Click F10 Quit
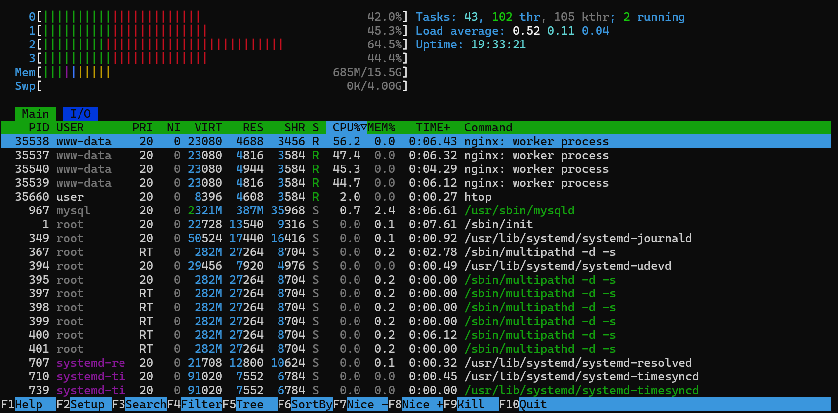838x413 pixels. 523,404
